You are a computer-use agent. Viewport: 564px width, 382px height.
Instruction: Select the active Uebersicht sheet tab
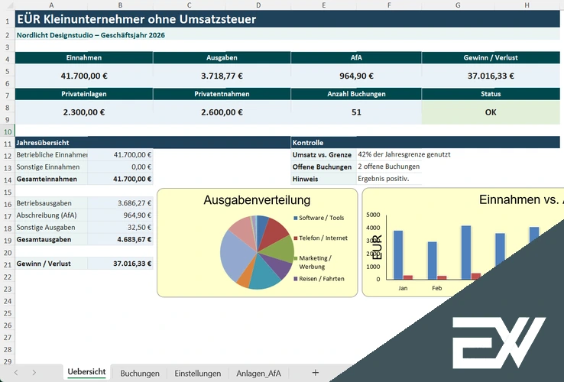tap(86, 372)
